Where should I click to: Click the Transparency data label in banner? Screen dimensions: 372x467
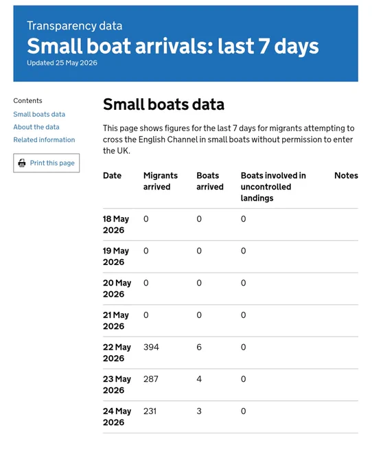coord(74,26)
